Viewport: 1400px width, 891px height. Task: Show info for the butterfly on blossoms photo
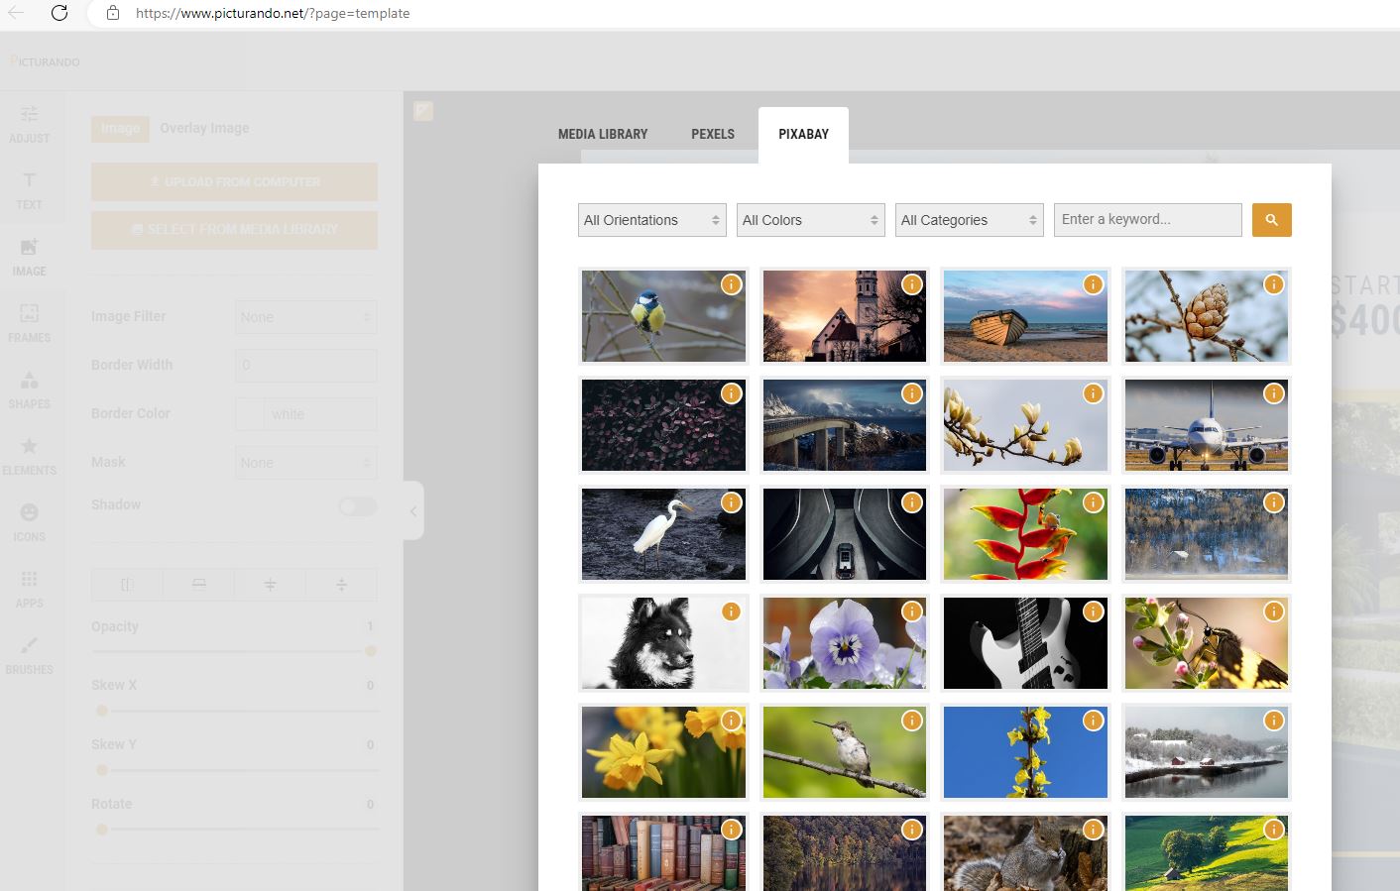coord(1274,612)
